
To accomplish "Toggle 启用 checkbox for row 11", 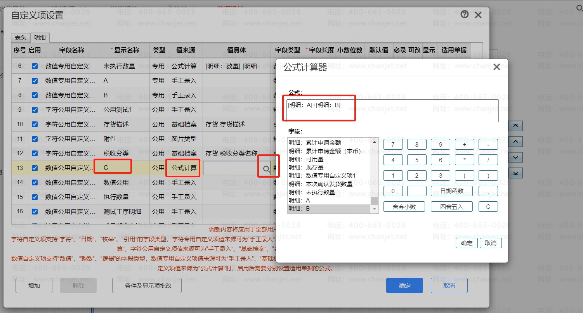I will pyautogui.click(x=35, y=139).
